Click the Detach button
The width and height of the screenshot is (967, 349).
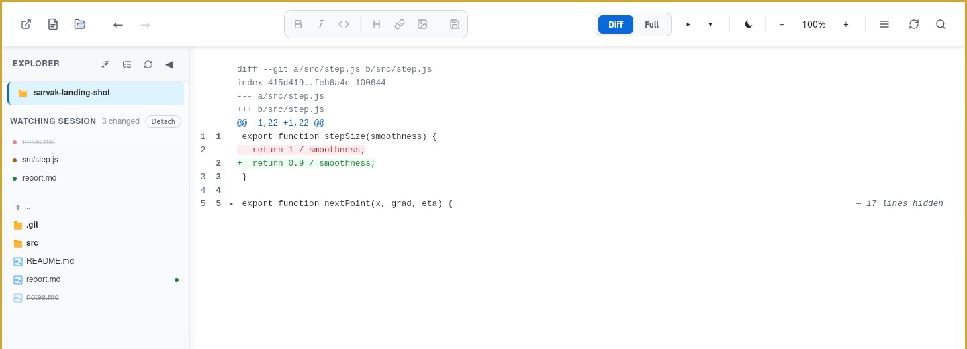click(x=163, y=121)
